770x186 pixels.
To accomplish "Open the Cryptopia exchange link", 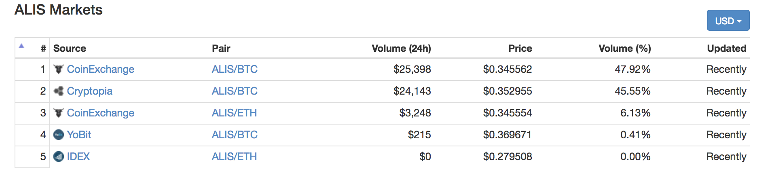I will (89, 91).
